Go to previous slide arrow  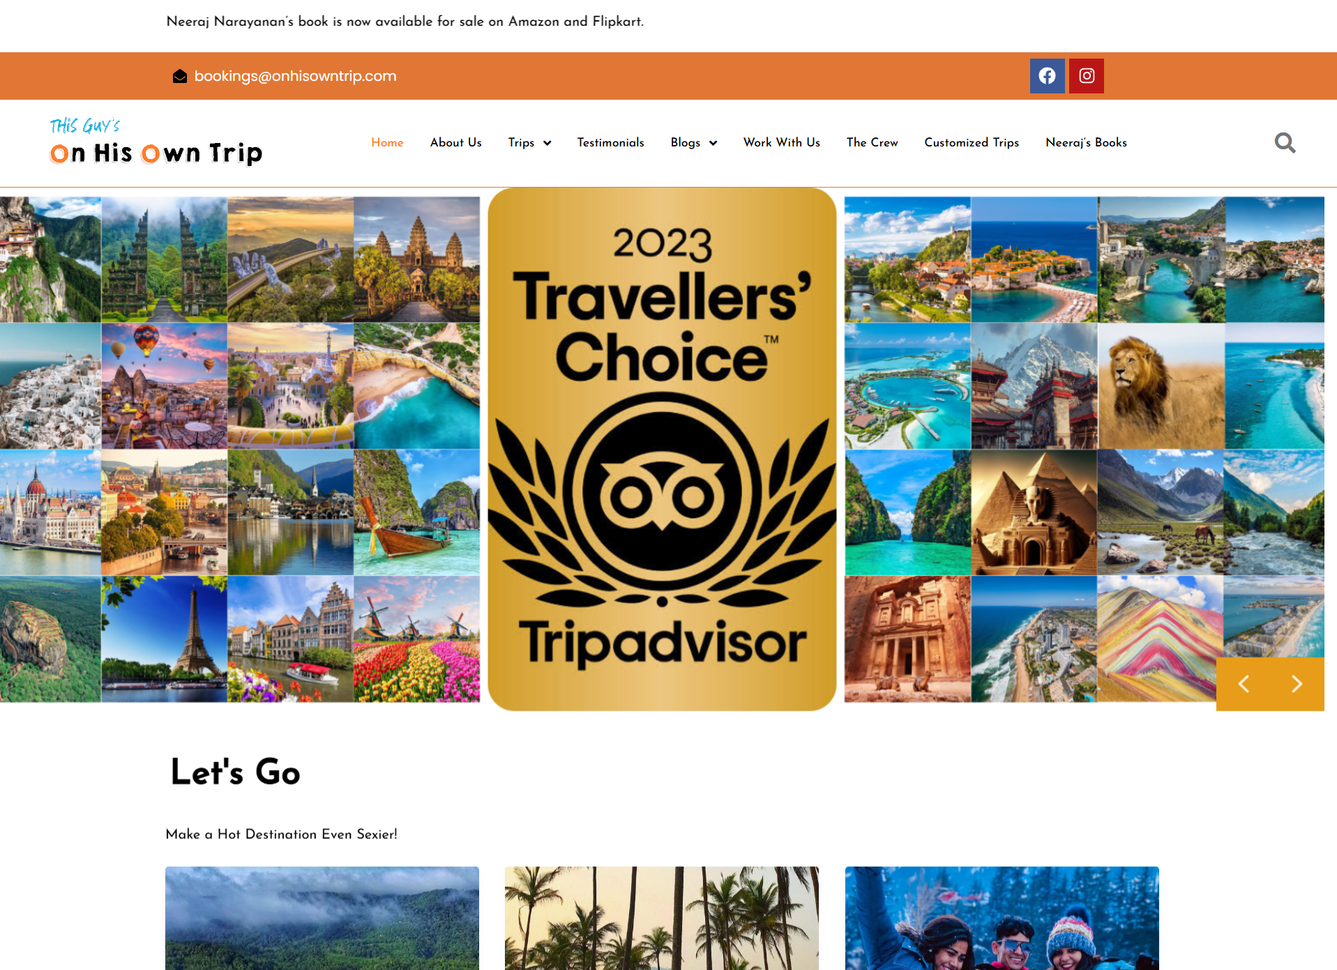(1244, 684)
